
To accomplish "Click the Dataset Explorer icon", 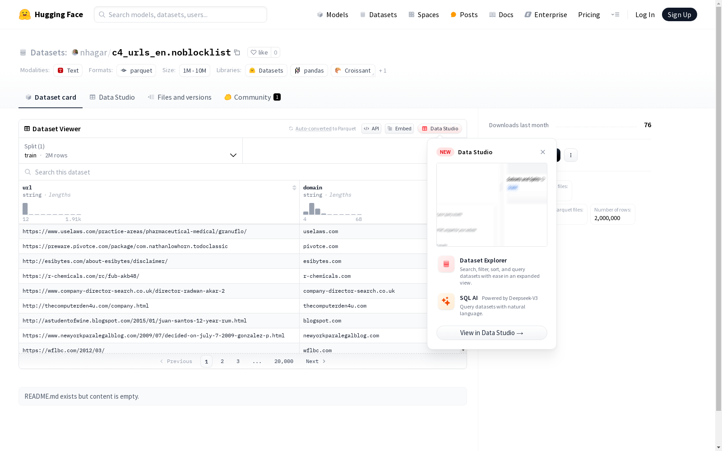I will click(446, 264).
